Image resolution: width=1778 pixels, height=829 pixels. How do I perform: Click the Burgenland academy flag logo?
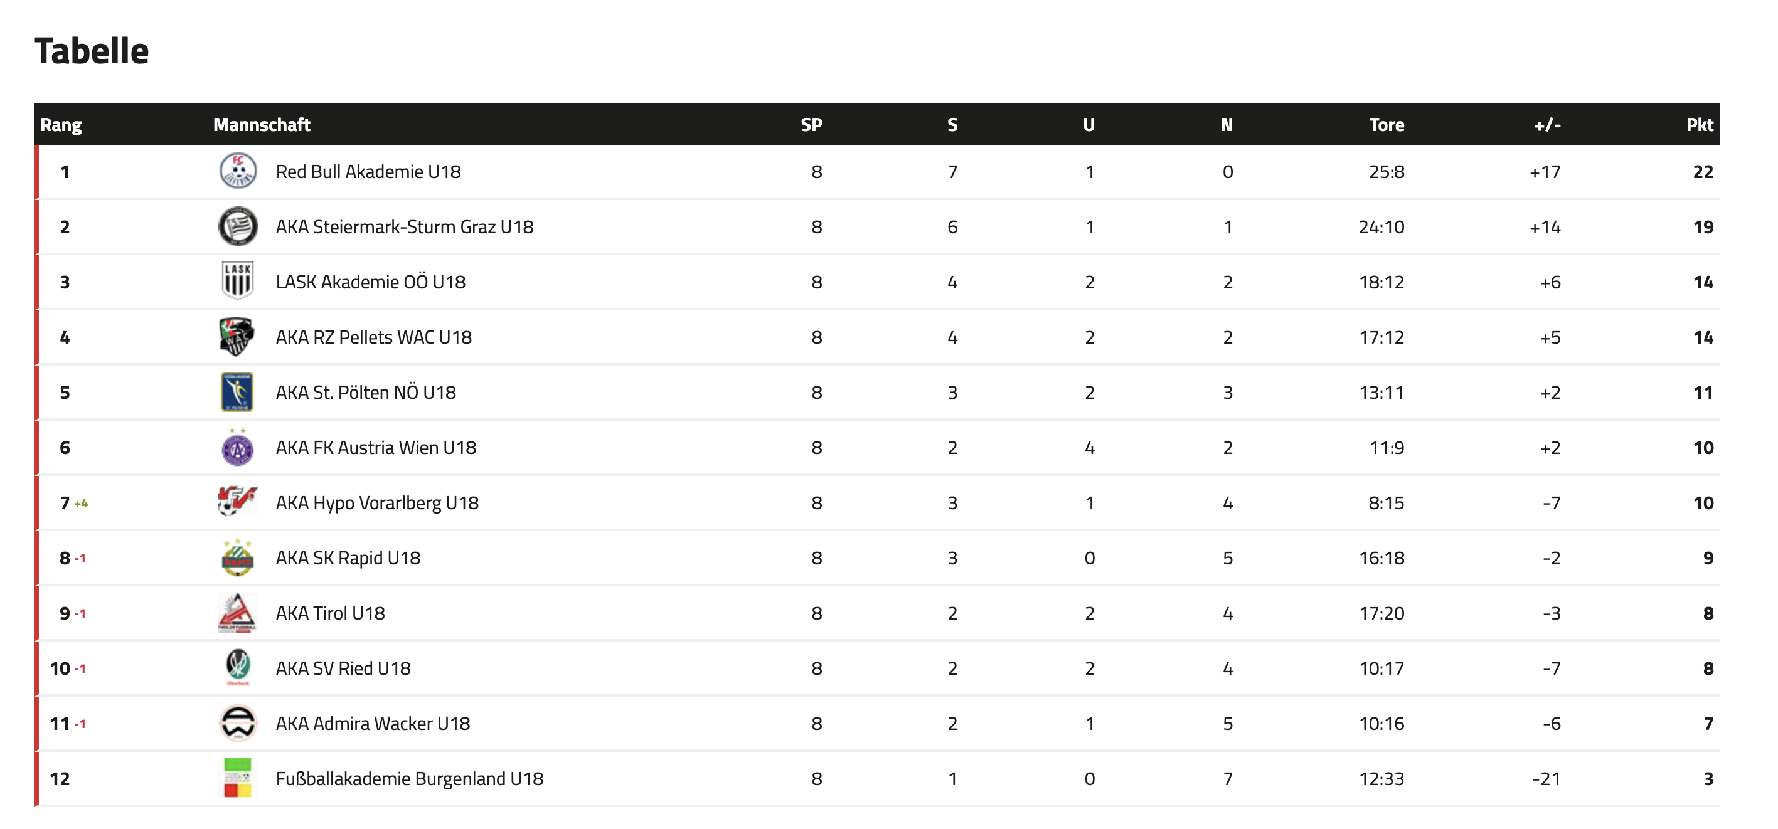tap(237, 778)
